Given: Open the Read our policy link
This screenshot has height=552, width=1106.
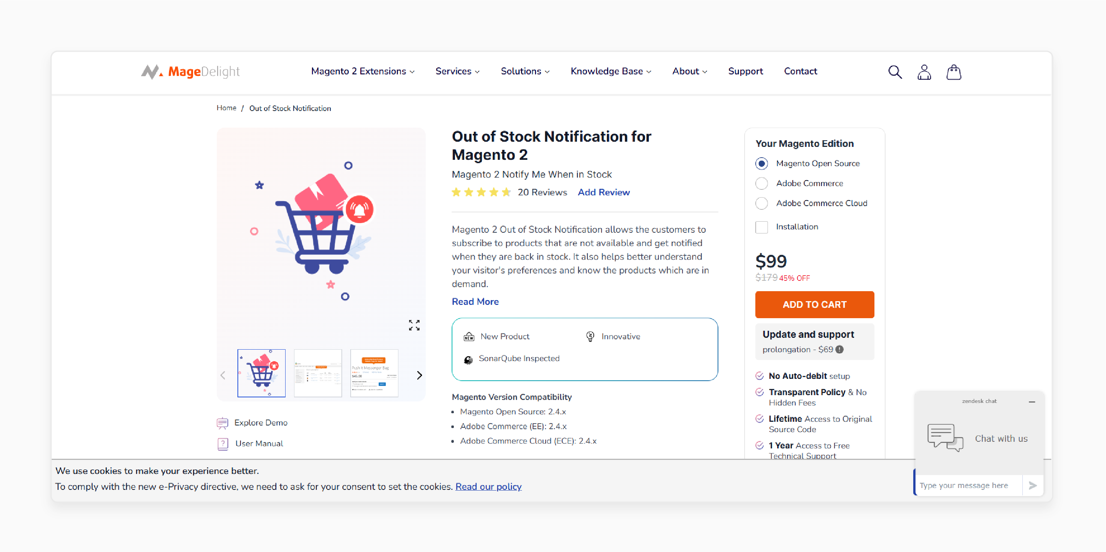Looking at the screenshot, I should tap(488, 487).
